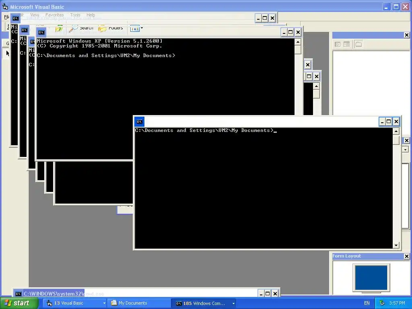Viewport: 412px width, 309px height.
Task: Select the Pointer tool in VB toolbox
Action: [x=7, y=54]
